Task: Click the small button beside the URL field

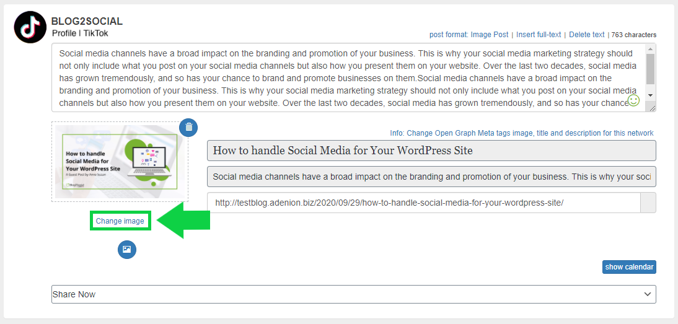Action: 648,203
